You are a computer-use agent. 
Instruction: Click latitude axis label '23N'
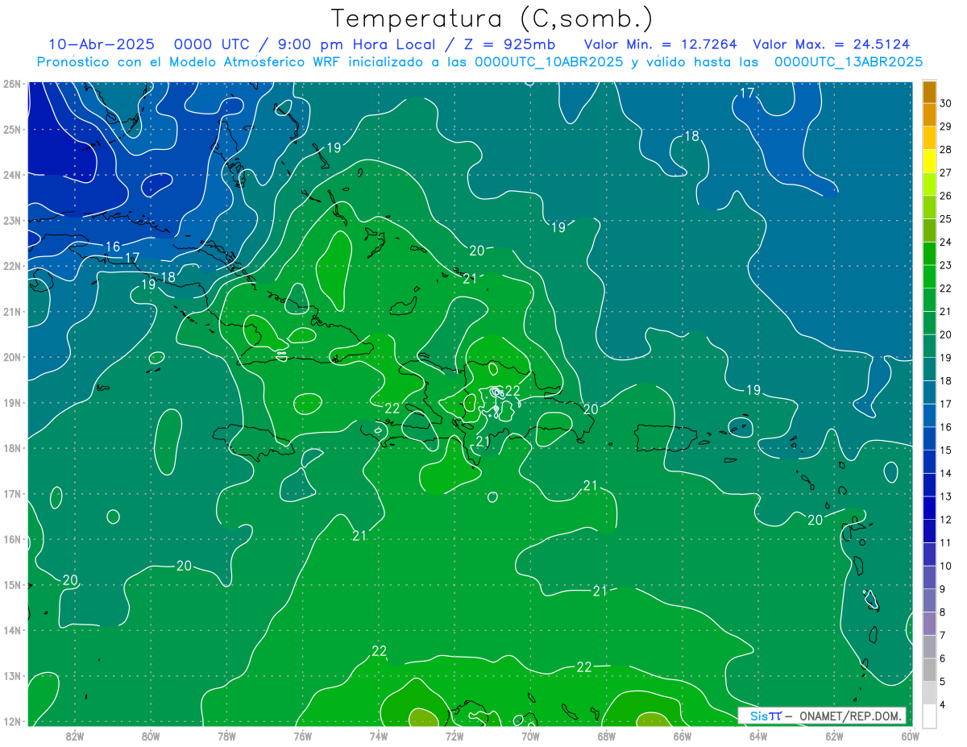[x=12, y=220]
